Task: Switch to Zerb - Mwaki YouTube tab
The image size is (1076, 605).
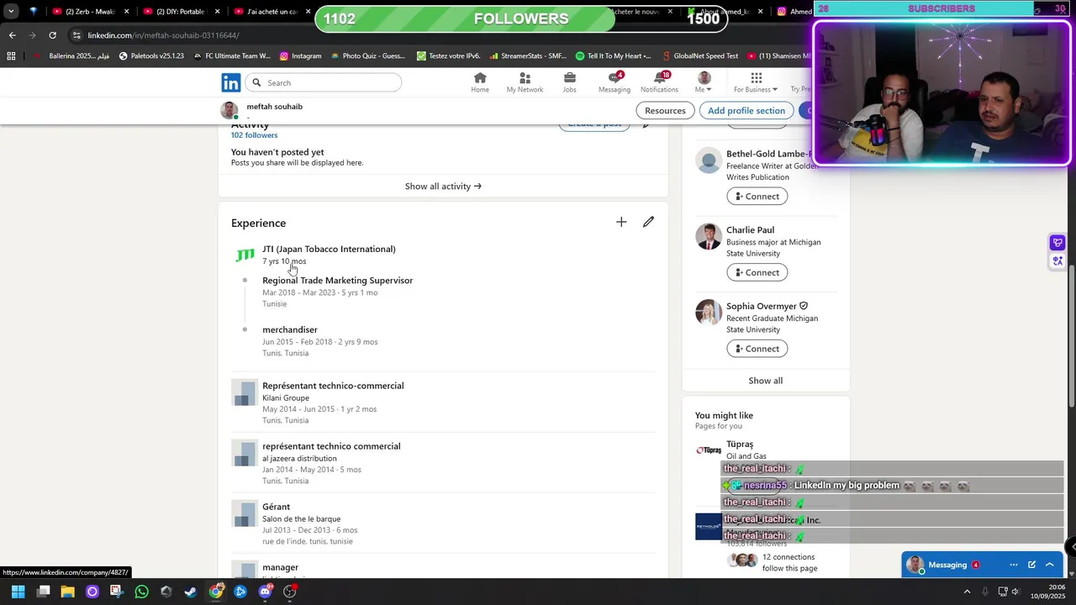Action: click(91, 12)
